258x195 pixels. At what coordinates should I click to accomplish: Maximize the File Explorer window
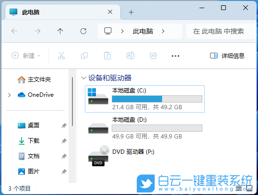(x=223, y=8)
